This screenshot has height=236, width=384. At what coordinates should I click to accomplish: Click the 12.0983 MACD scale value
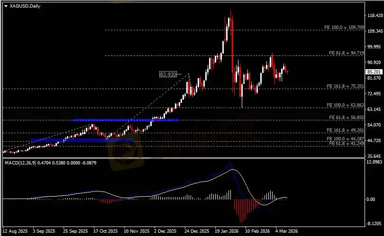[x=375, y=163]
